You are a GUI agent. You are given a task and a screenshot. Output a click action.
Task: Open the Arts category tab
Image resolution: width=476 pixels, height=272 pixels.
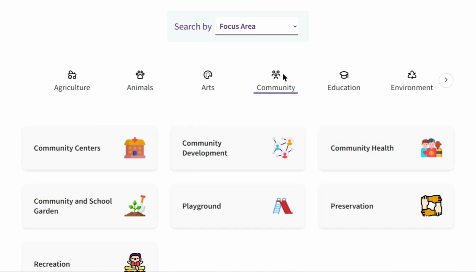[x=208, y=87]
